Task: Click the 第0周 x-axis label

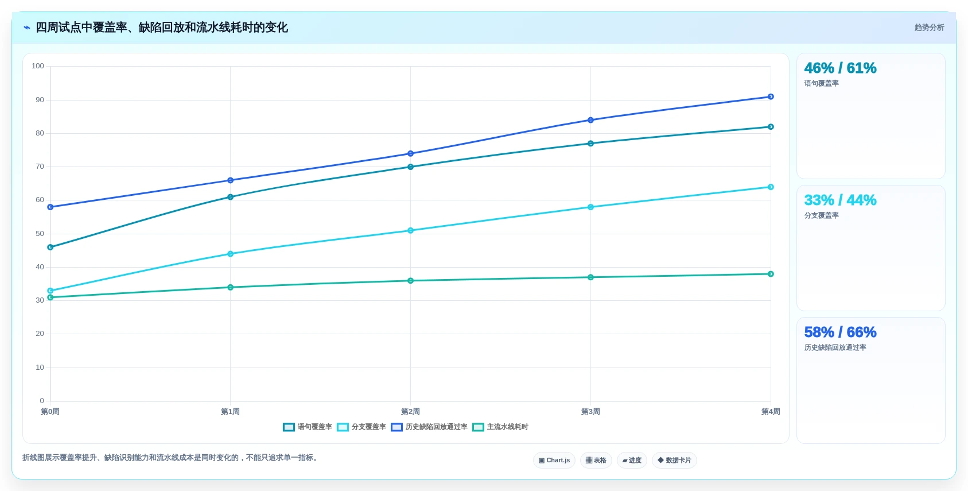Action: pyautogui.click(x=50, y=412)
